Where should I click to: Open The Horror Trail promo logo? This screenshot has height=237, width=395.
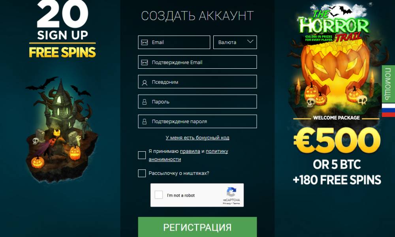tap(334, 24)
